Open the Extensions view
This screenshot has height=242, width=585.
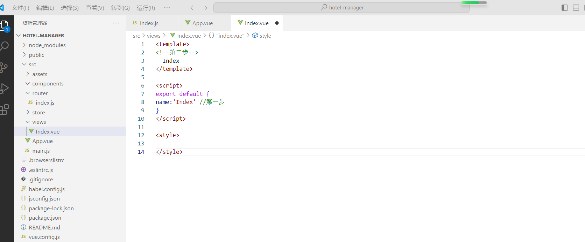[4, 109]
